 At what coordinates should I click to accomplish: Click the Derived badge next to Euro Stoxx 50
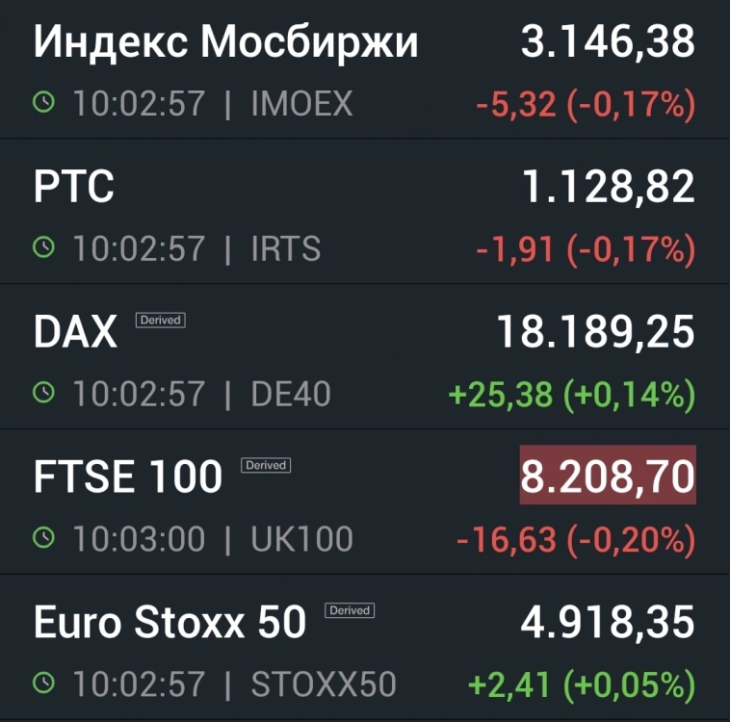[349, 610]
